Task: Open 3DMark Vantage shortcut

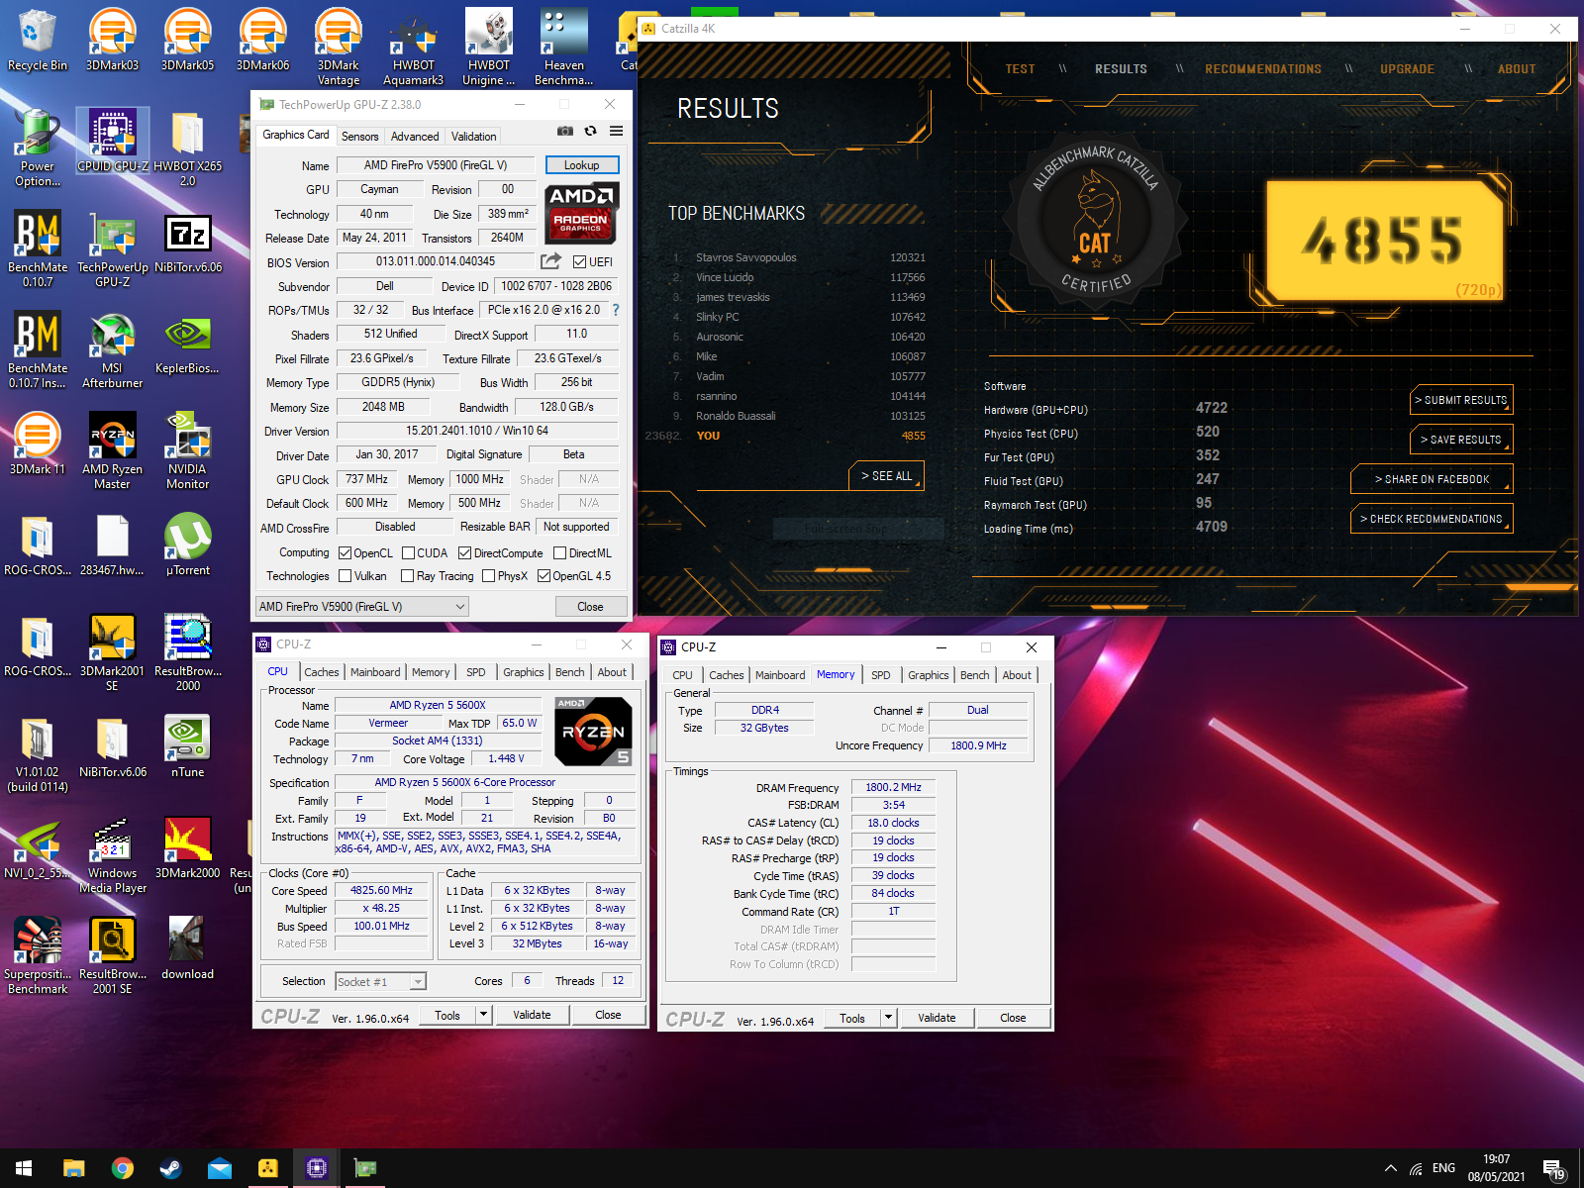Action: (x=339, y=48)
